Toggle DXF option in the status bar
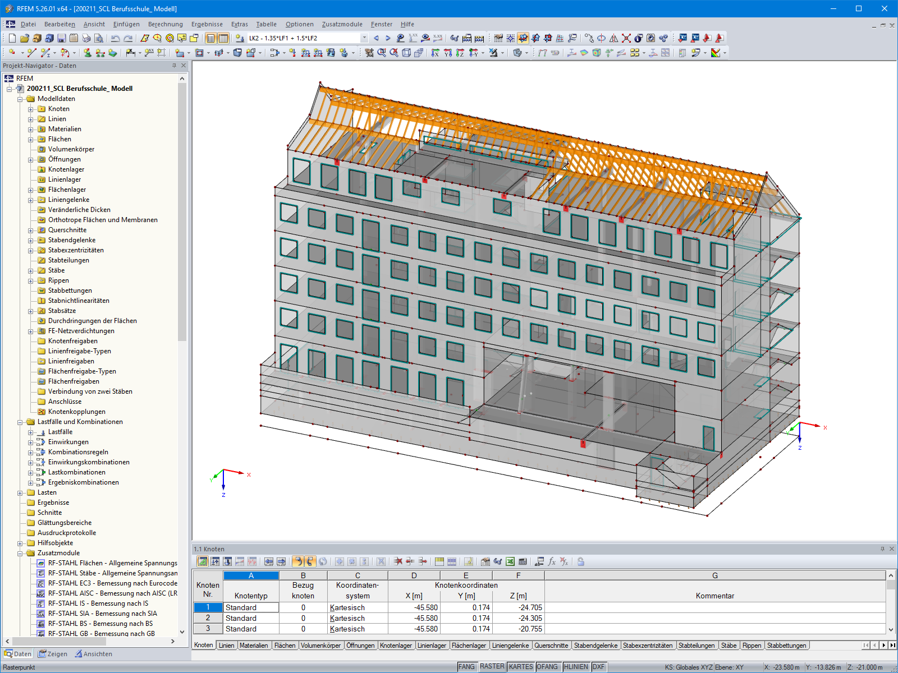This screenshot has width=898, height=673. 598,667
